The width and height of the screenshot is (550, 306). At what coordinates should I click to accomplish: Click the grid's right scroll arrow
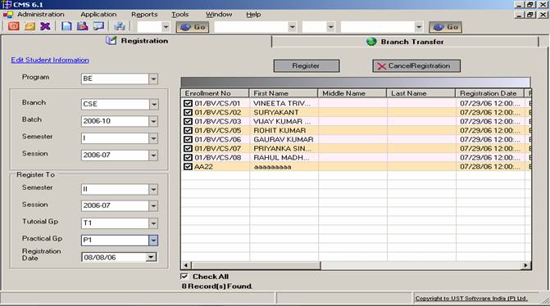[525, 265]
